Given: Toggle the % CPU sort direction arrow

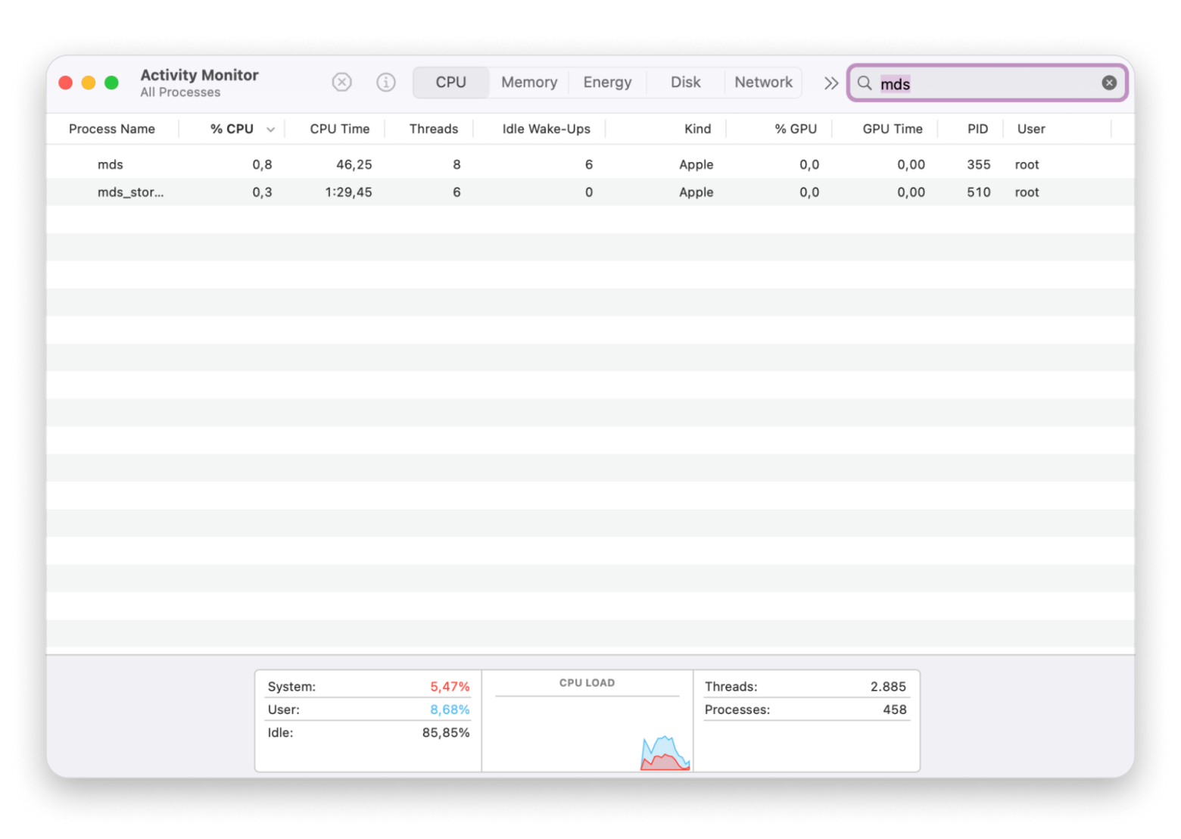Looking at the screenshot, I should point(270,129).
